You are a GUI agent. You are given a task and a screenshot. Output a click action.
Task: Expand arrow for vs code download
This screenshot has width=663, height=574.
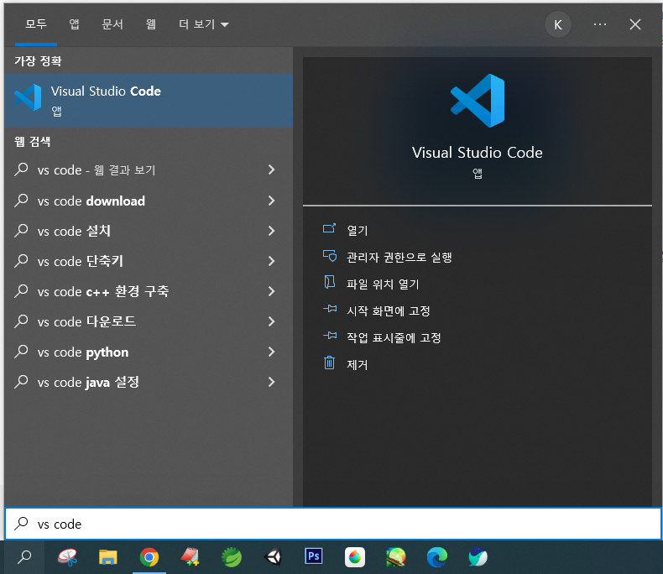pos(271,201)
